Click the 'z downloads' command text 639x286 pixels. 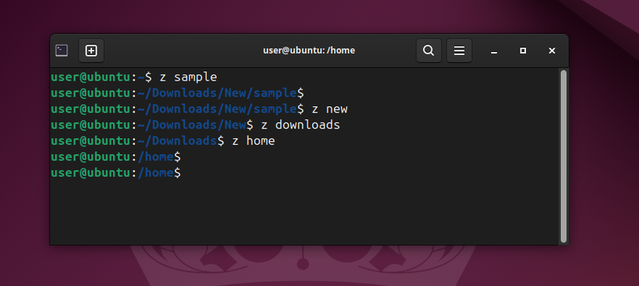tap(301, 125)
